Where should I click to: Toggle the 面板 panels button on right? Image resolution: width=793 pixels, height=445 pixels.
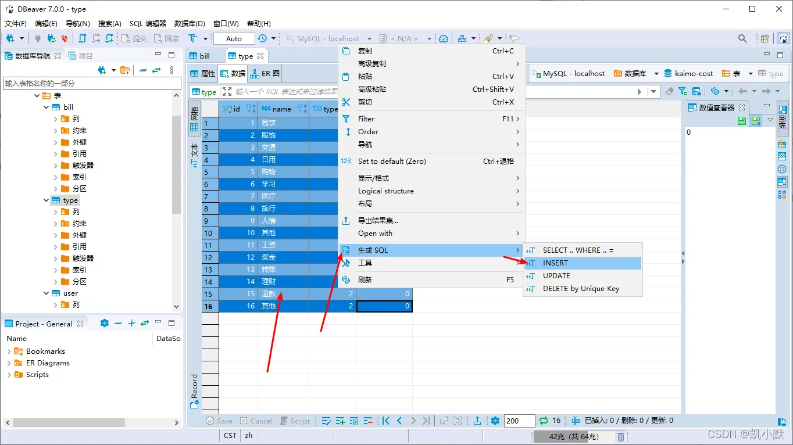[x=783, y=118]
